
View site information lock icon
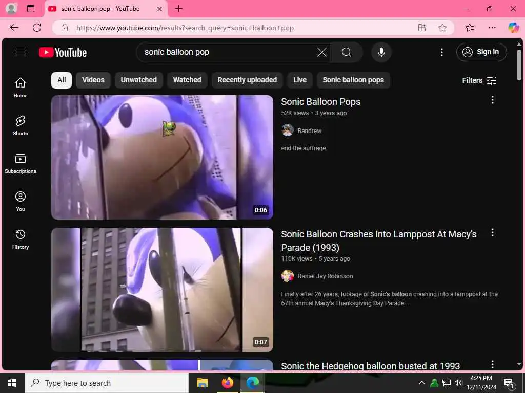65,28
